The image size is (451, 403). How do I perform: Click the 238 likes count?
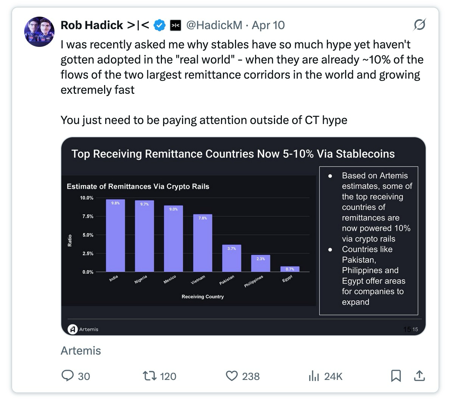point(251,376)
